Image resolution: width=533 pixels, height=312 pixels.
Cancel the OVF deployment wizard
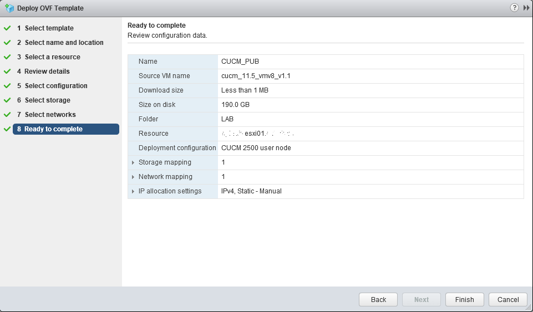508,299
